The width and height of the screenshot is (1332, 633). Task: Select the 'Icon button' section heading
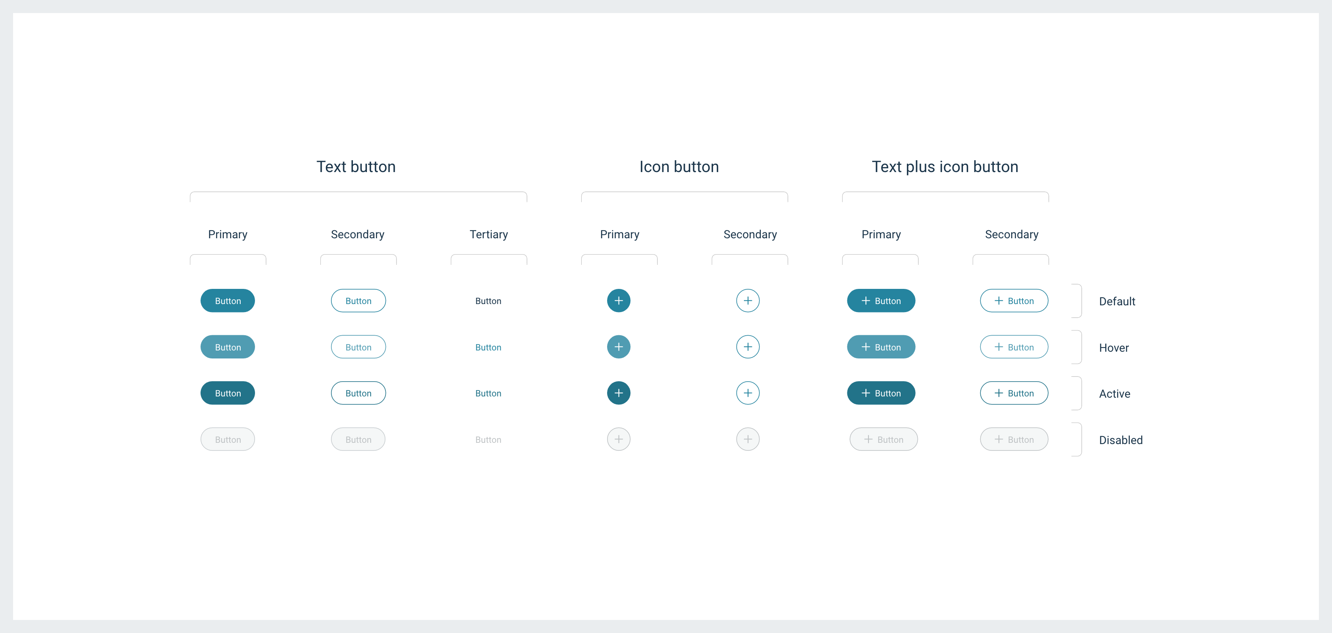point(678,167)
